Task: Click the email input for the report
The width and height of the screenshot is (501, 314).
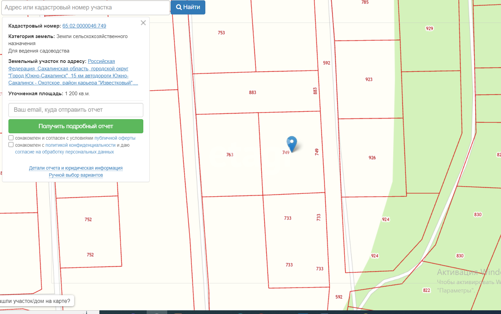Action: [76, 110]
